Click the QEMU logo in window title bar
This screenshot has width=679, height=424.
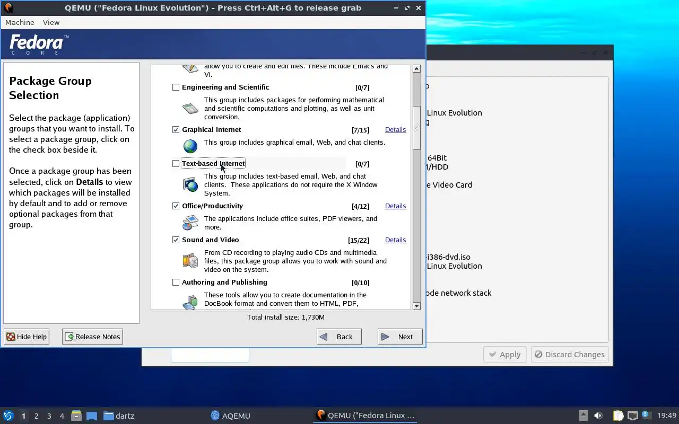[x=8, y=8]
